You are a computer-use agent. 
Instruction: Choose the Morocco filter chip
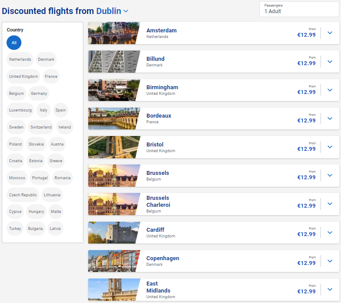17,178
